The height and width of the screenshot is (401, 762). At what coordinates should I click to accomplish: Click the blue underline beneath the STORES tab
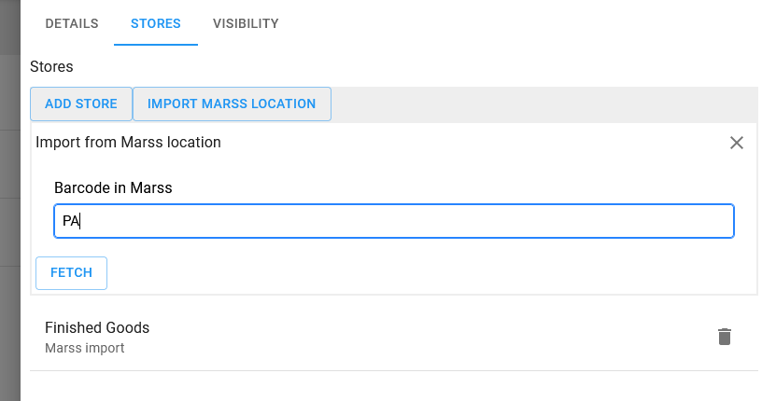click(156, 45)
